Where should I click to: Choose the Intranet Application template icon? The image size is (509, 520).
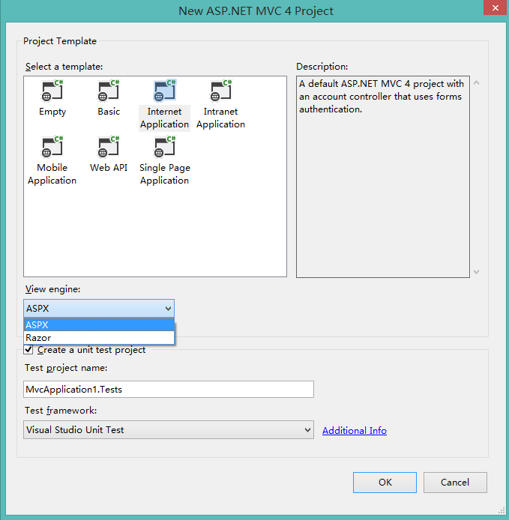[x=221, y=91]
